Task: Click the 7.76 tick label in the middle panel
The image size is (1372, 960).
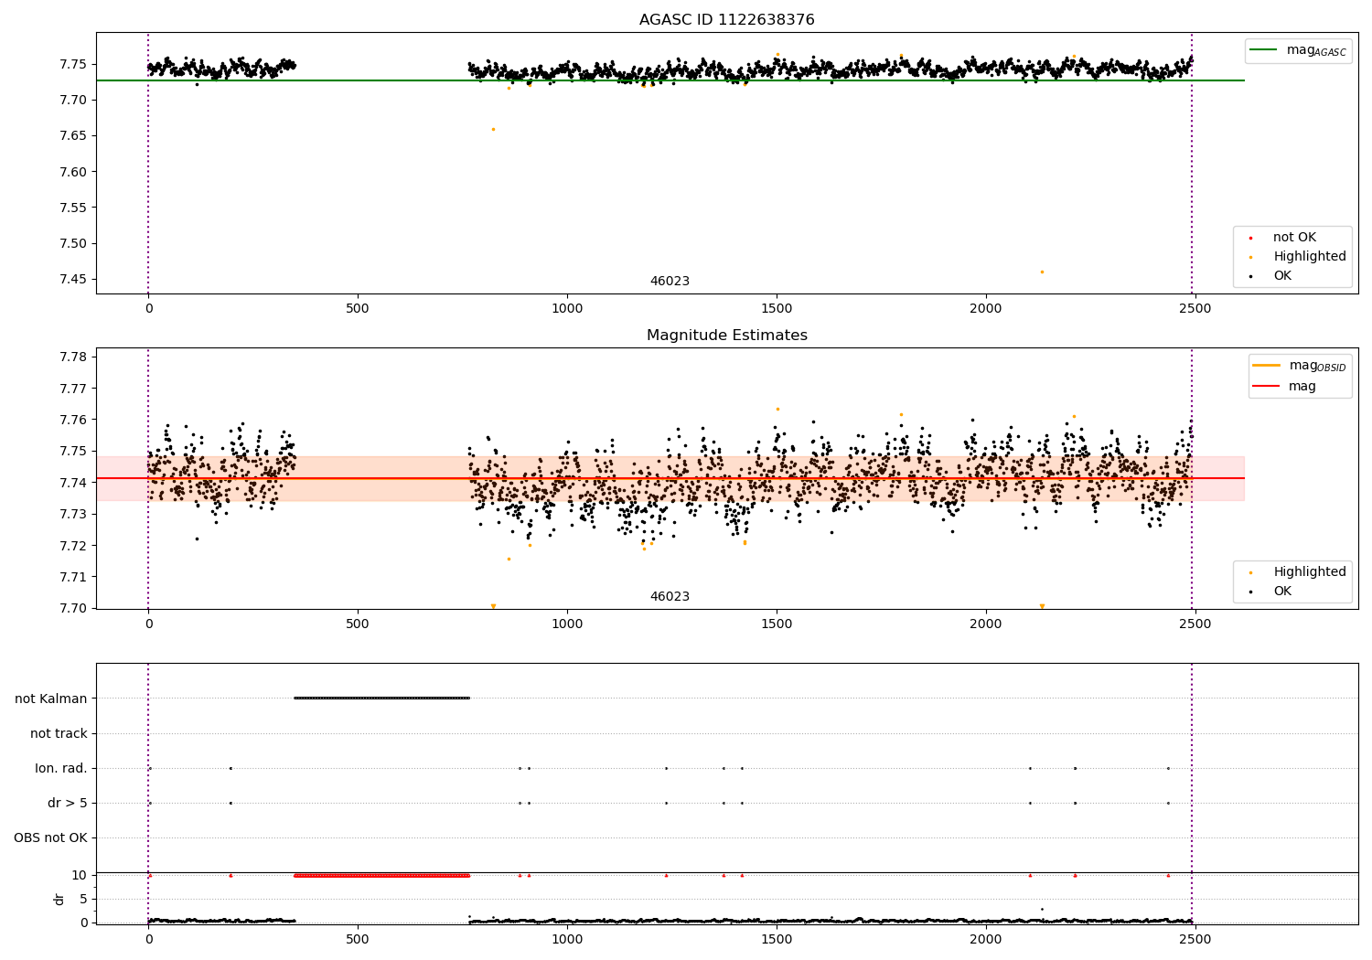Action: click(72, 420)
